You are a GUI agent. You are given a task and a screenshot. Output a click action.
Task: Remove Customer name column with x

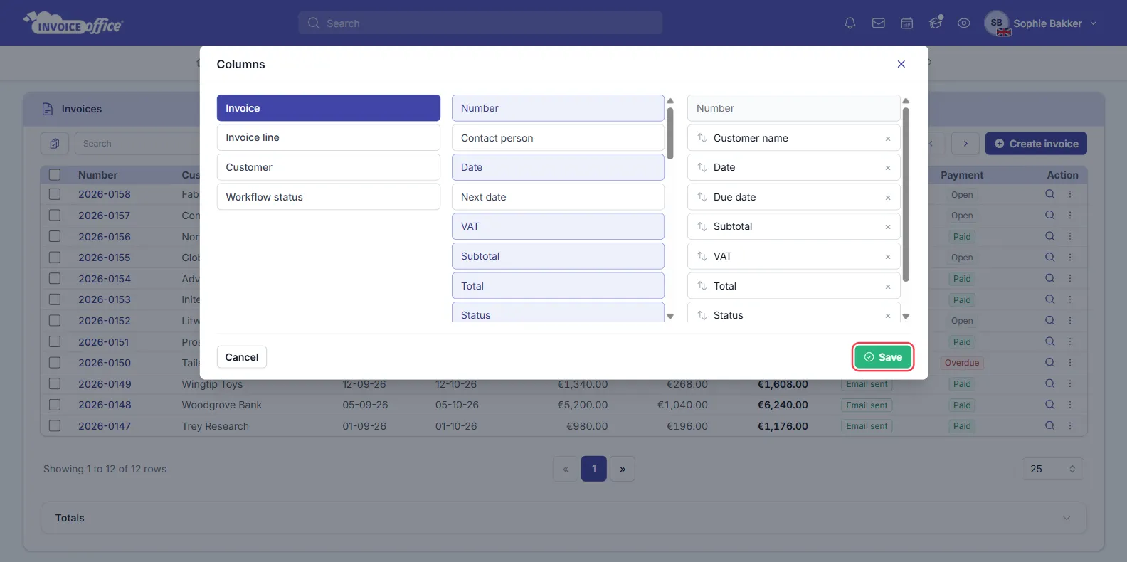click(x=888, y=139)
